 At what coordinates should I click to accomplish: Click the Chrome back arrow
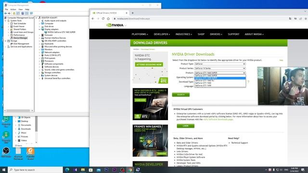(x=93, y=19)
